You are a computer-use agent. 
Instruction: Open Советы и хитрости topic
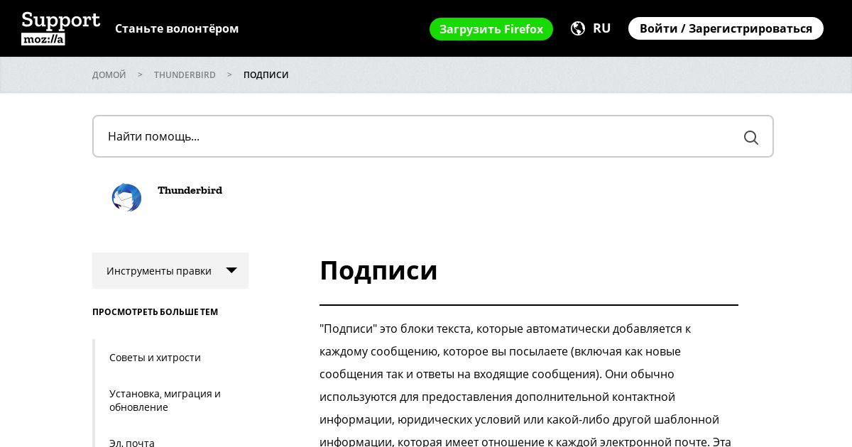[x=155, y=358]
